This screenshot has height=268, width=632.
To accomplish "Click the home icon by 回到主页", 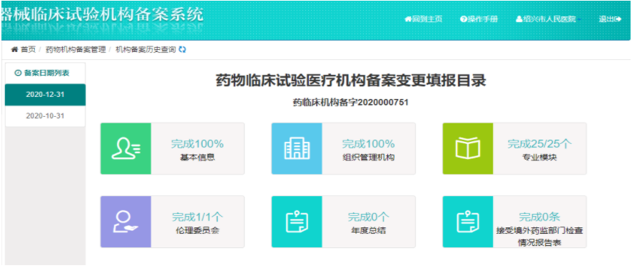I will point(407,19).
